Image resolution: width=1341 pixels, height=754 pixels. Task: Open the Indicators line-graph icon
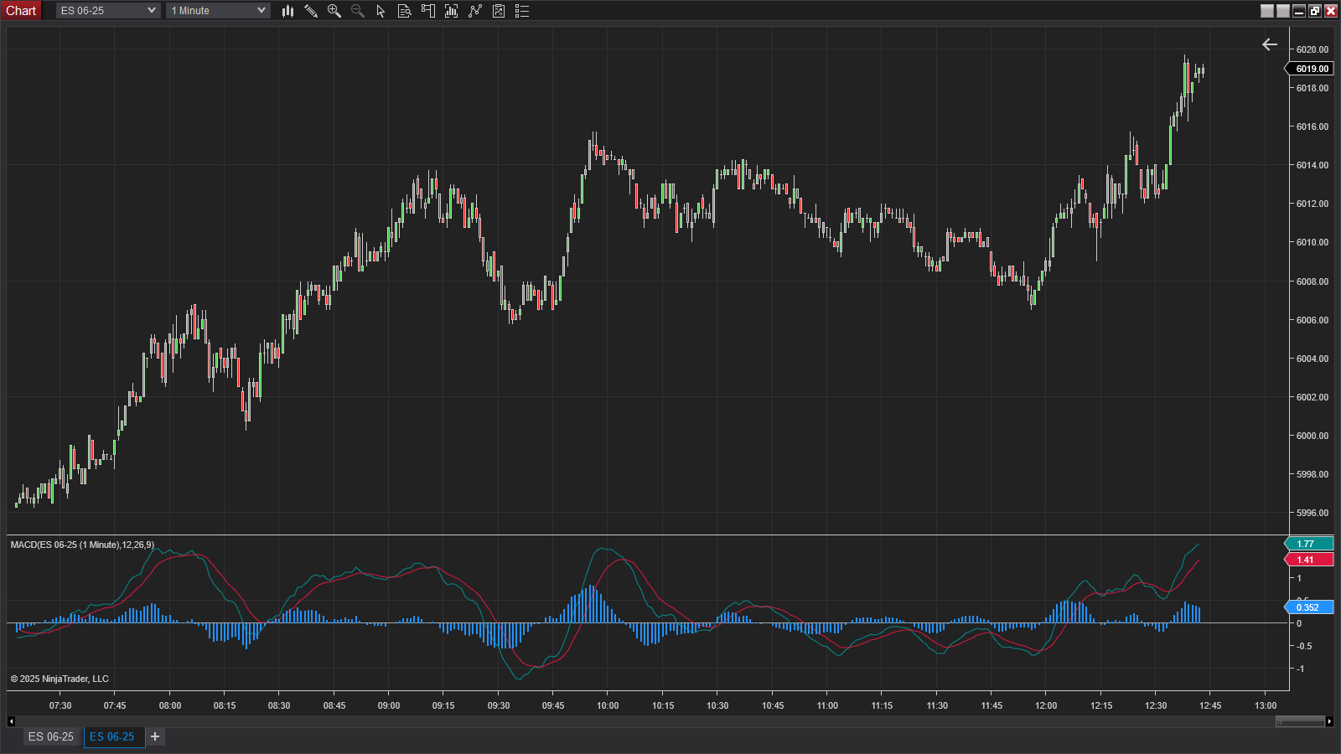pyautogui.click(x=475, y=11)
